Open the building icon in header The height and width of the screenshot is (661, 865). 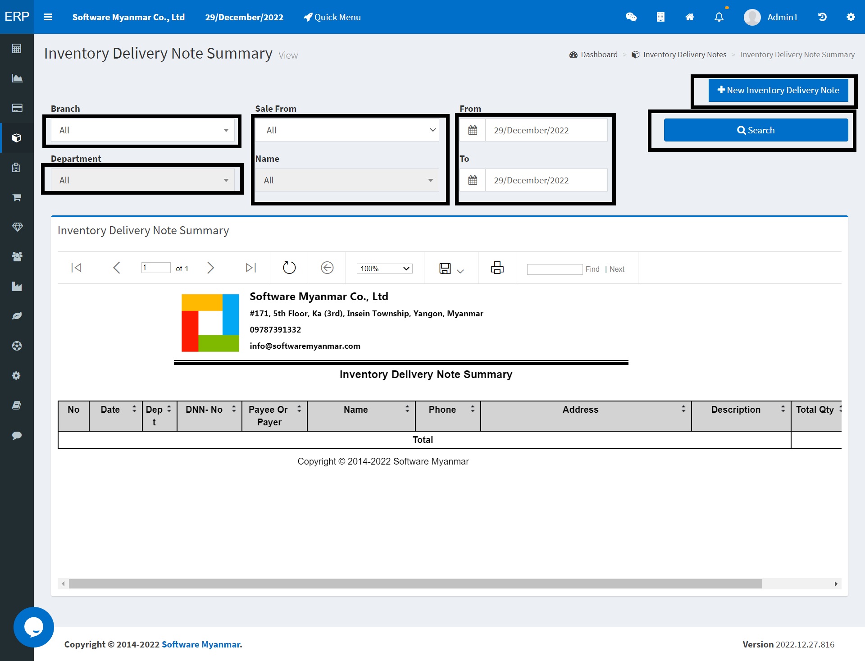coord(660,17)
